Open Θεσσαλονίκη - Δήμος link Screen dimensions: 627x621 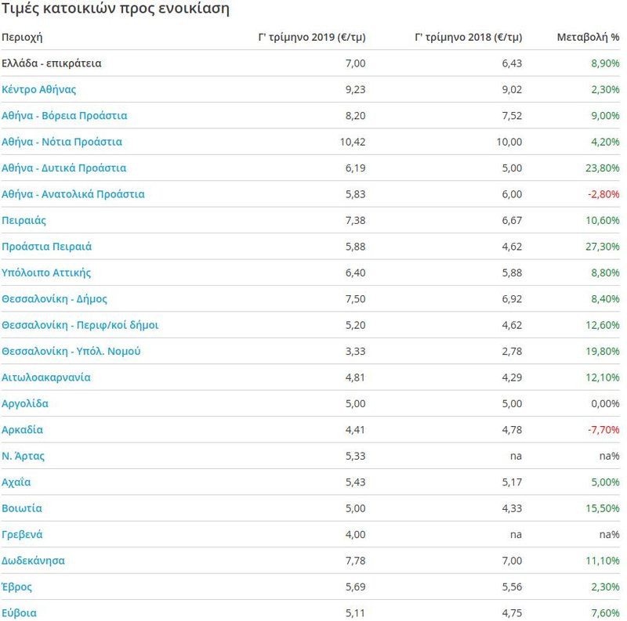54,299
